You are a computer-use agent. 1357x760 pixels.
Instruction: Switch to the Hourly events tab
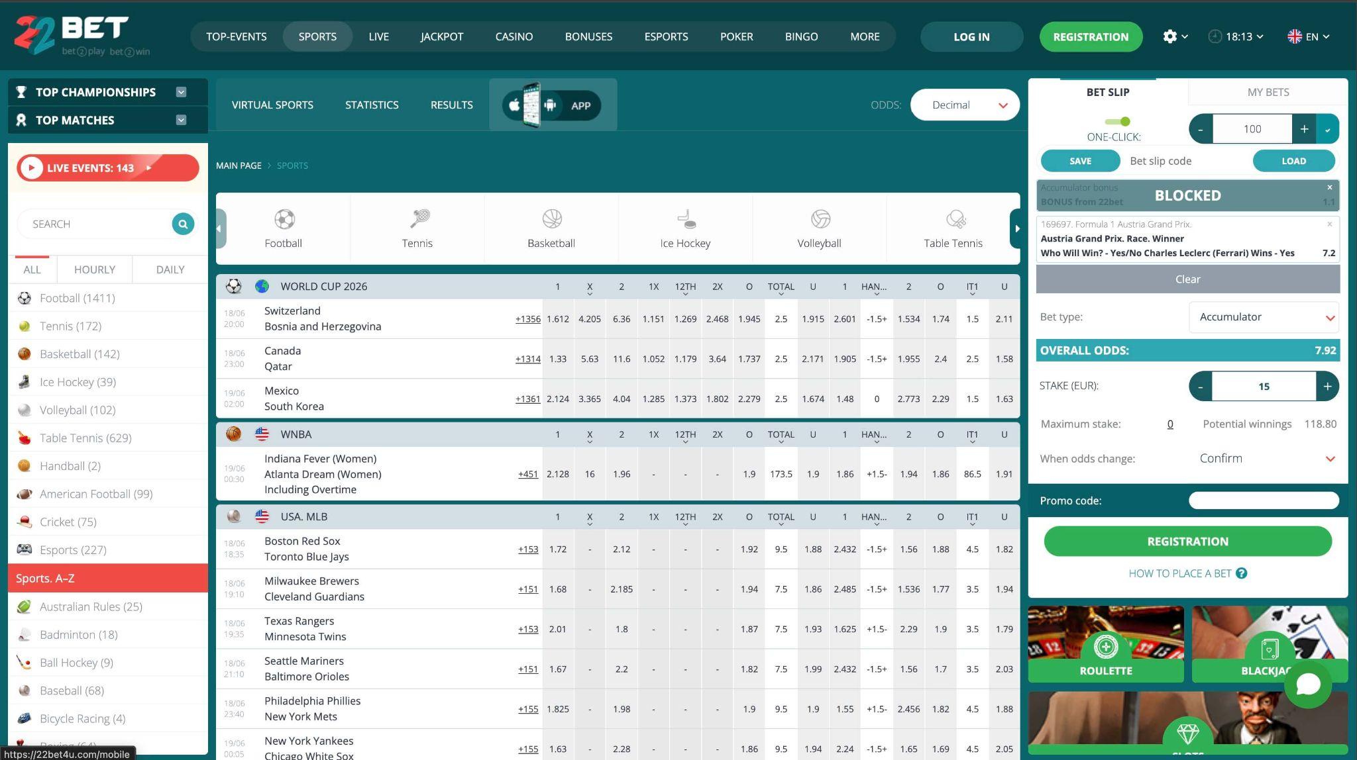coord(95,269)
